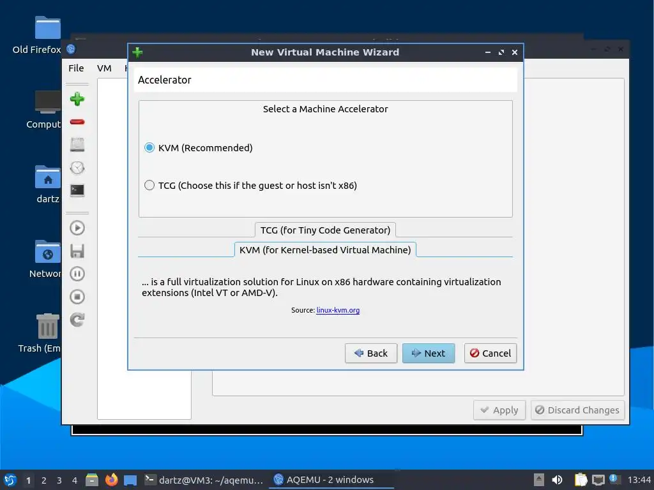Screen dimensions: 654x490
Task: Start the VM with the play icon
Action: pos(77,228)
